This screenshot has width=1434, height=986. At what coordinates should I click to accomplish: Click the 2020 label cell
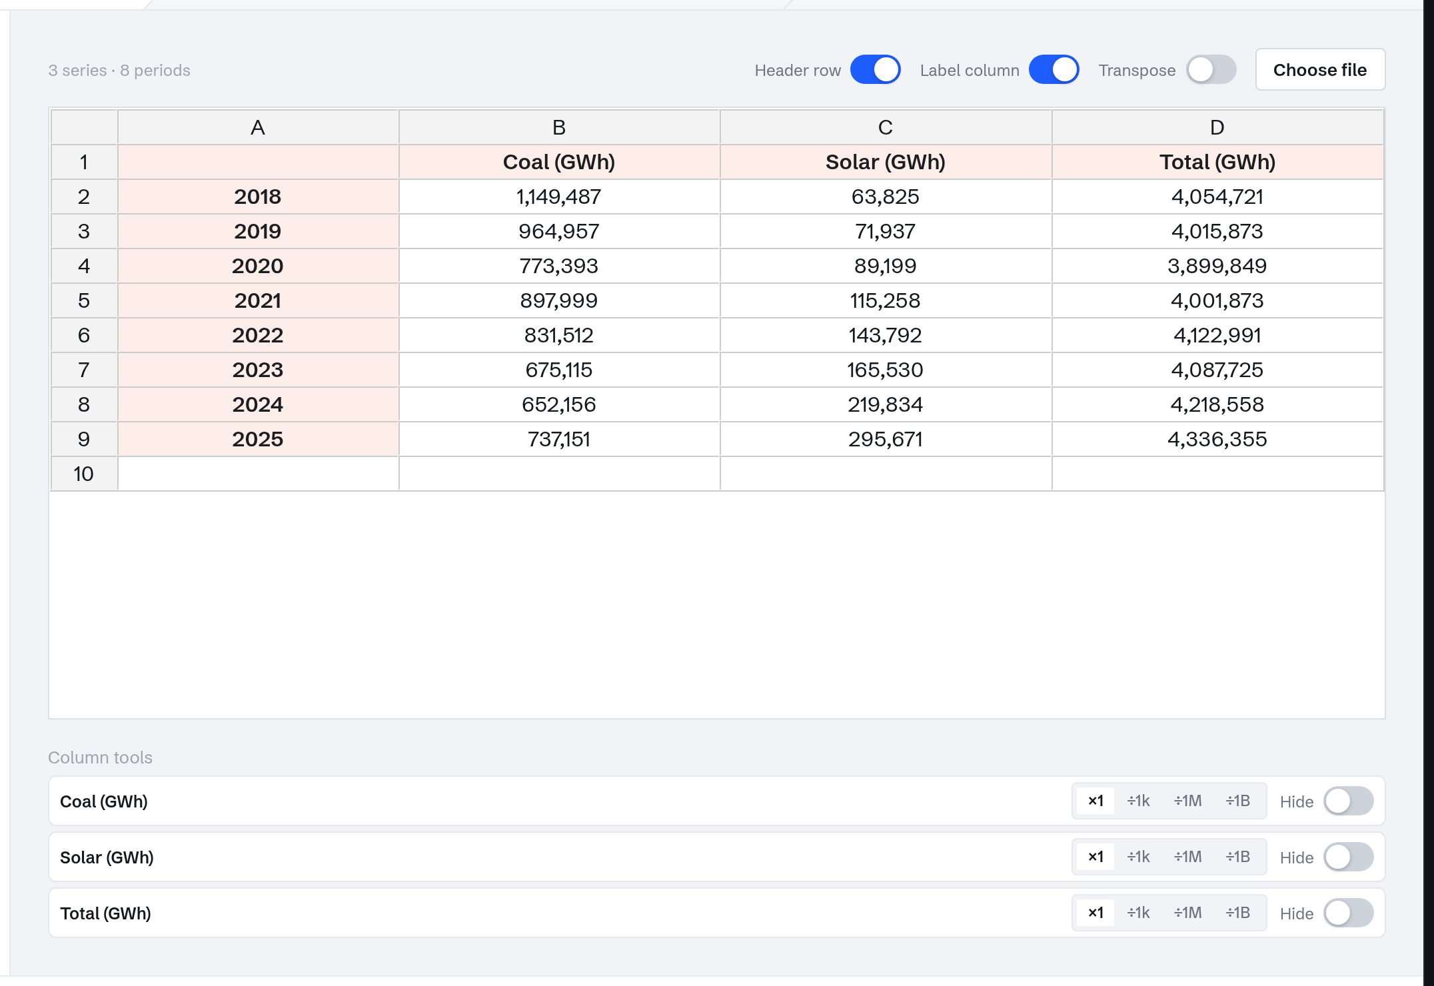pyautogui.click(x=258, y=266)
